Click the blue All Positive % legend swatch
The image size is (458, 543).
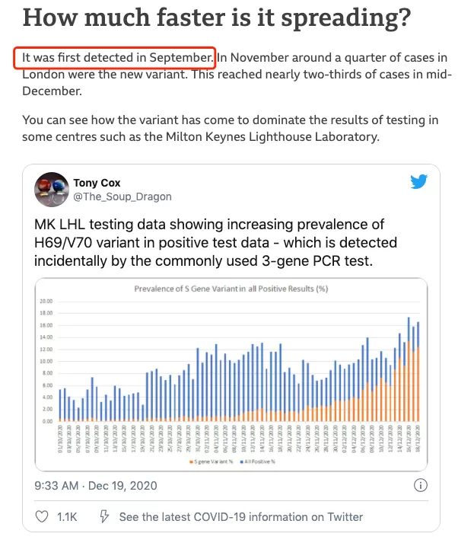(242, 462)
